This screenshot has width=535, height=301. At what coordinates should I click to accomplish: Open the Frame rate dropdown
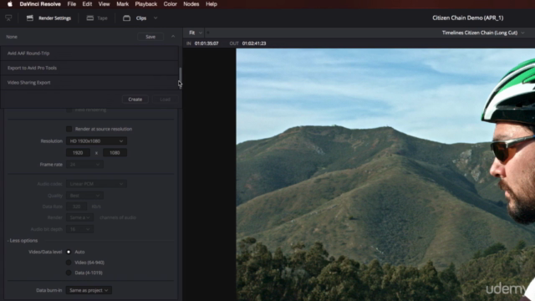[84, 164]
